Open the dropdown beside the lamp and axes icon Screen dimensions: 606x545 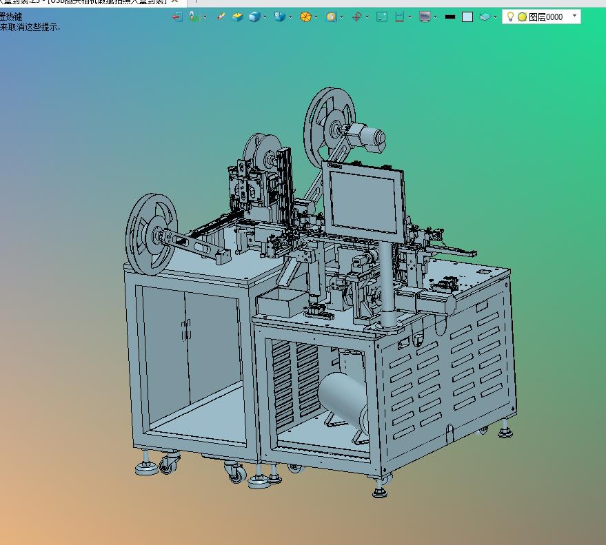(x=205, y=17)
